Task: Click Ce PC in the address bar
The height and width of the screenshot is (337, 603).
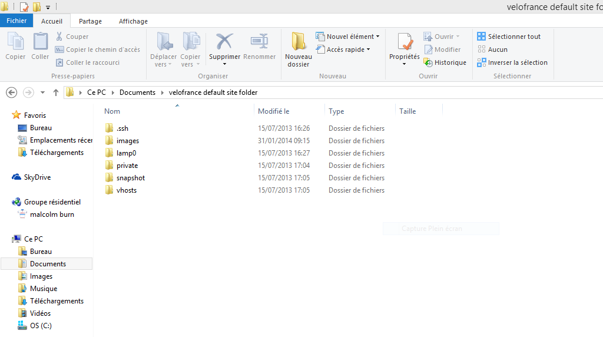Action: [97, 92]
